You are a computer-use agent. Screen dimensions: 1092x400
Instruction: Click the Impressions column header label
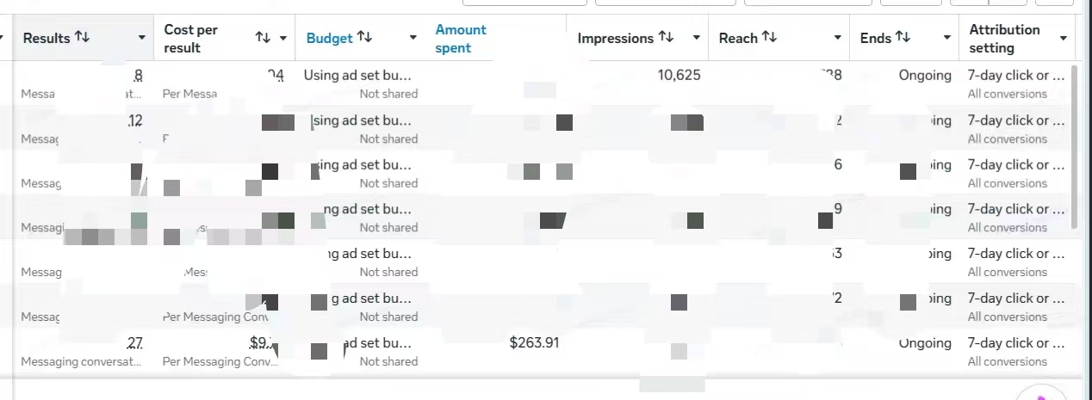pyautogui.click(x=616, y=39)
